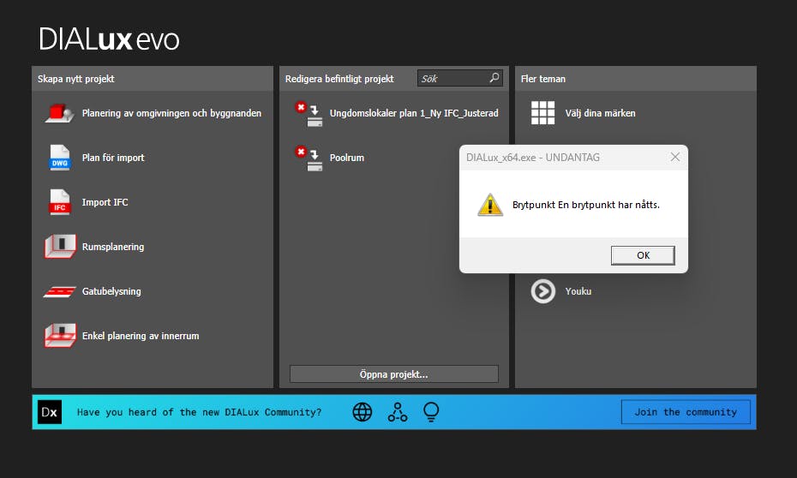Screen dimensions: 797x478
Task: Click the network nodes icon in banner
Action: point(398,412)
